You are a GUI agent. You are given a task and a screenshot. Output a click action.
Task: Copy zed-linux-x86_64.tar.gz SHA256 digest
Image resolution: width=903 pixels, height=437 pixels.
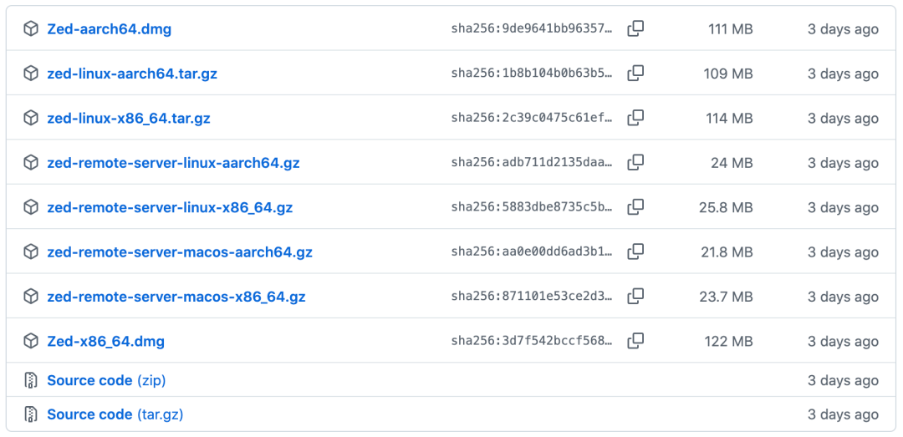pos(635,118)
